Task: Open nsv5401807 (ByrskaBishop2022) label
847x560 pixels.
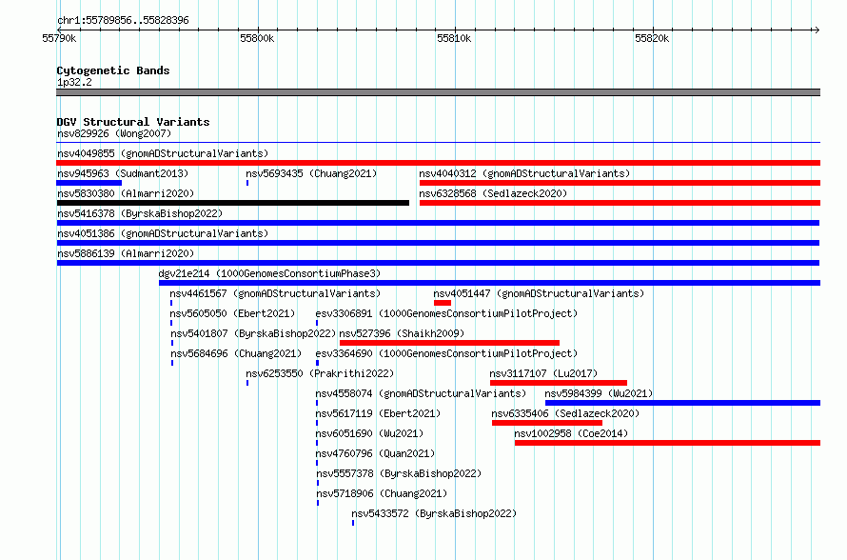Action: (253, 333)
